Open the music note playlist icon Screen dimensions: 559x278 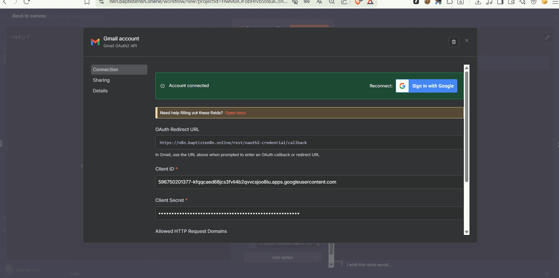tap(489, 2)
